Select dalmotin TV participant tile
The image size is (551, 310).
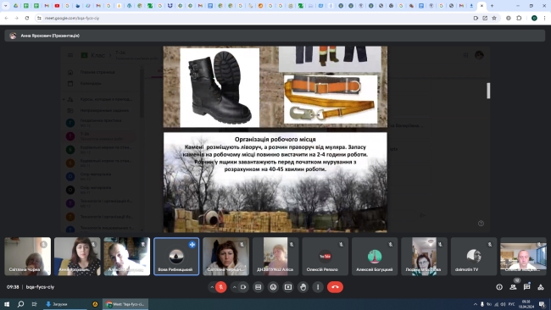(x=474, y=257)
